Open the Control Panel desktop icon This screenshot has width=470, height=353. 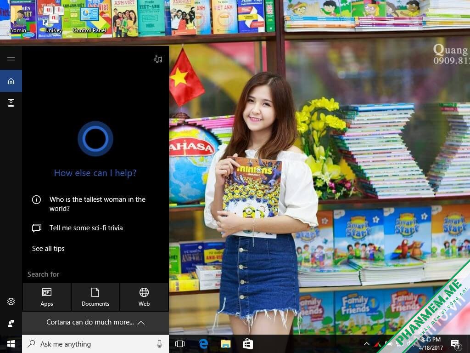pos(90,20)
